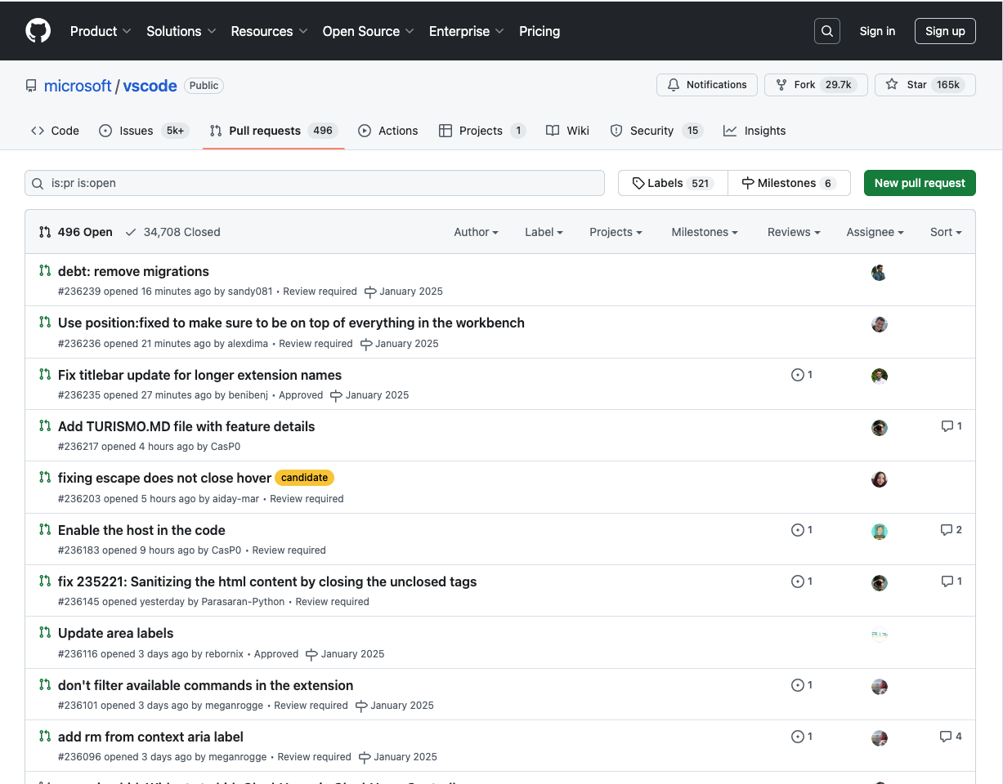Click the GitHub logo icon
This screenshot has width=1003, height=784.
point(38,31)
